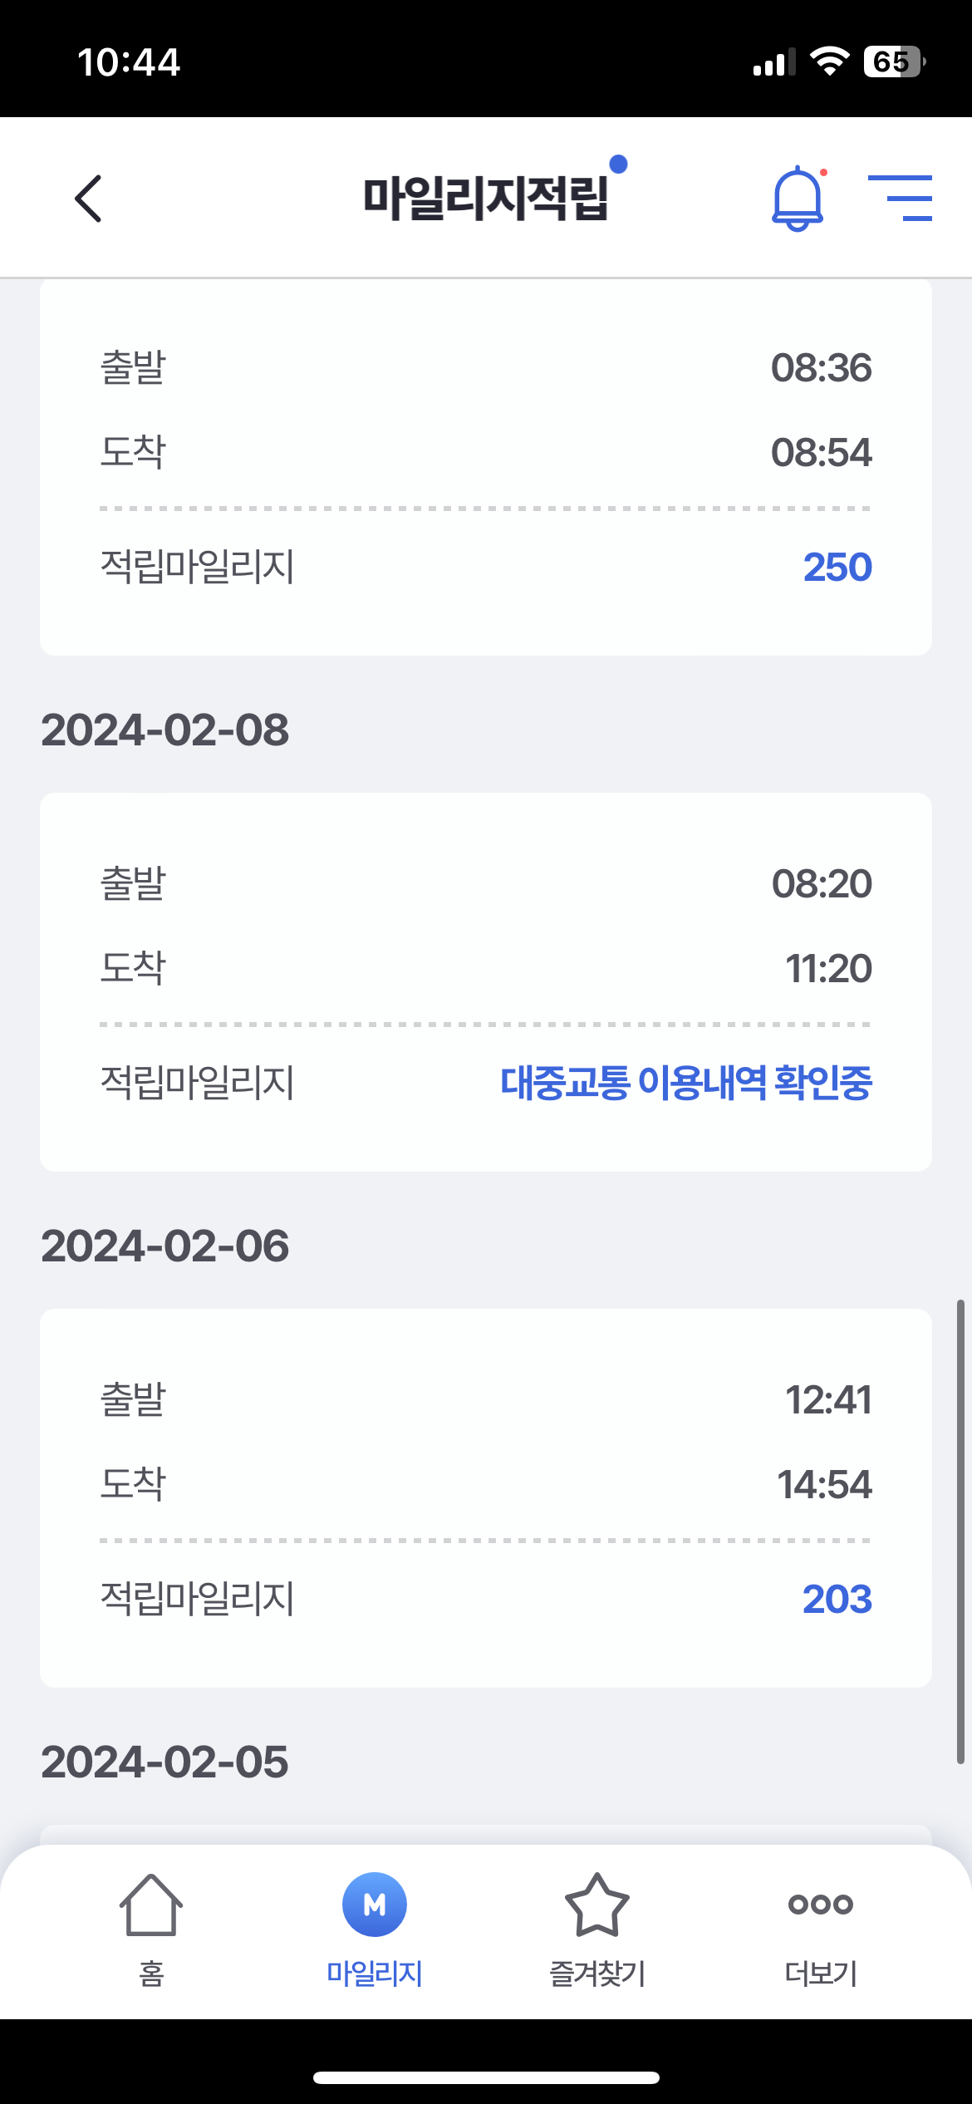Screen dimensions: 972x2104
Task: Tap the blue M mileage icon
Action: (x=375, y=1905)
